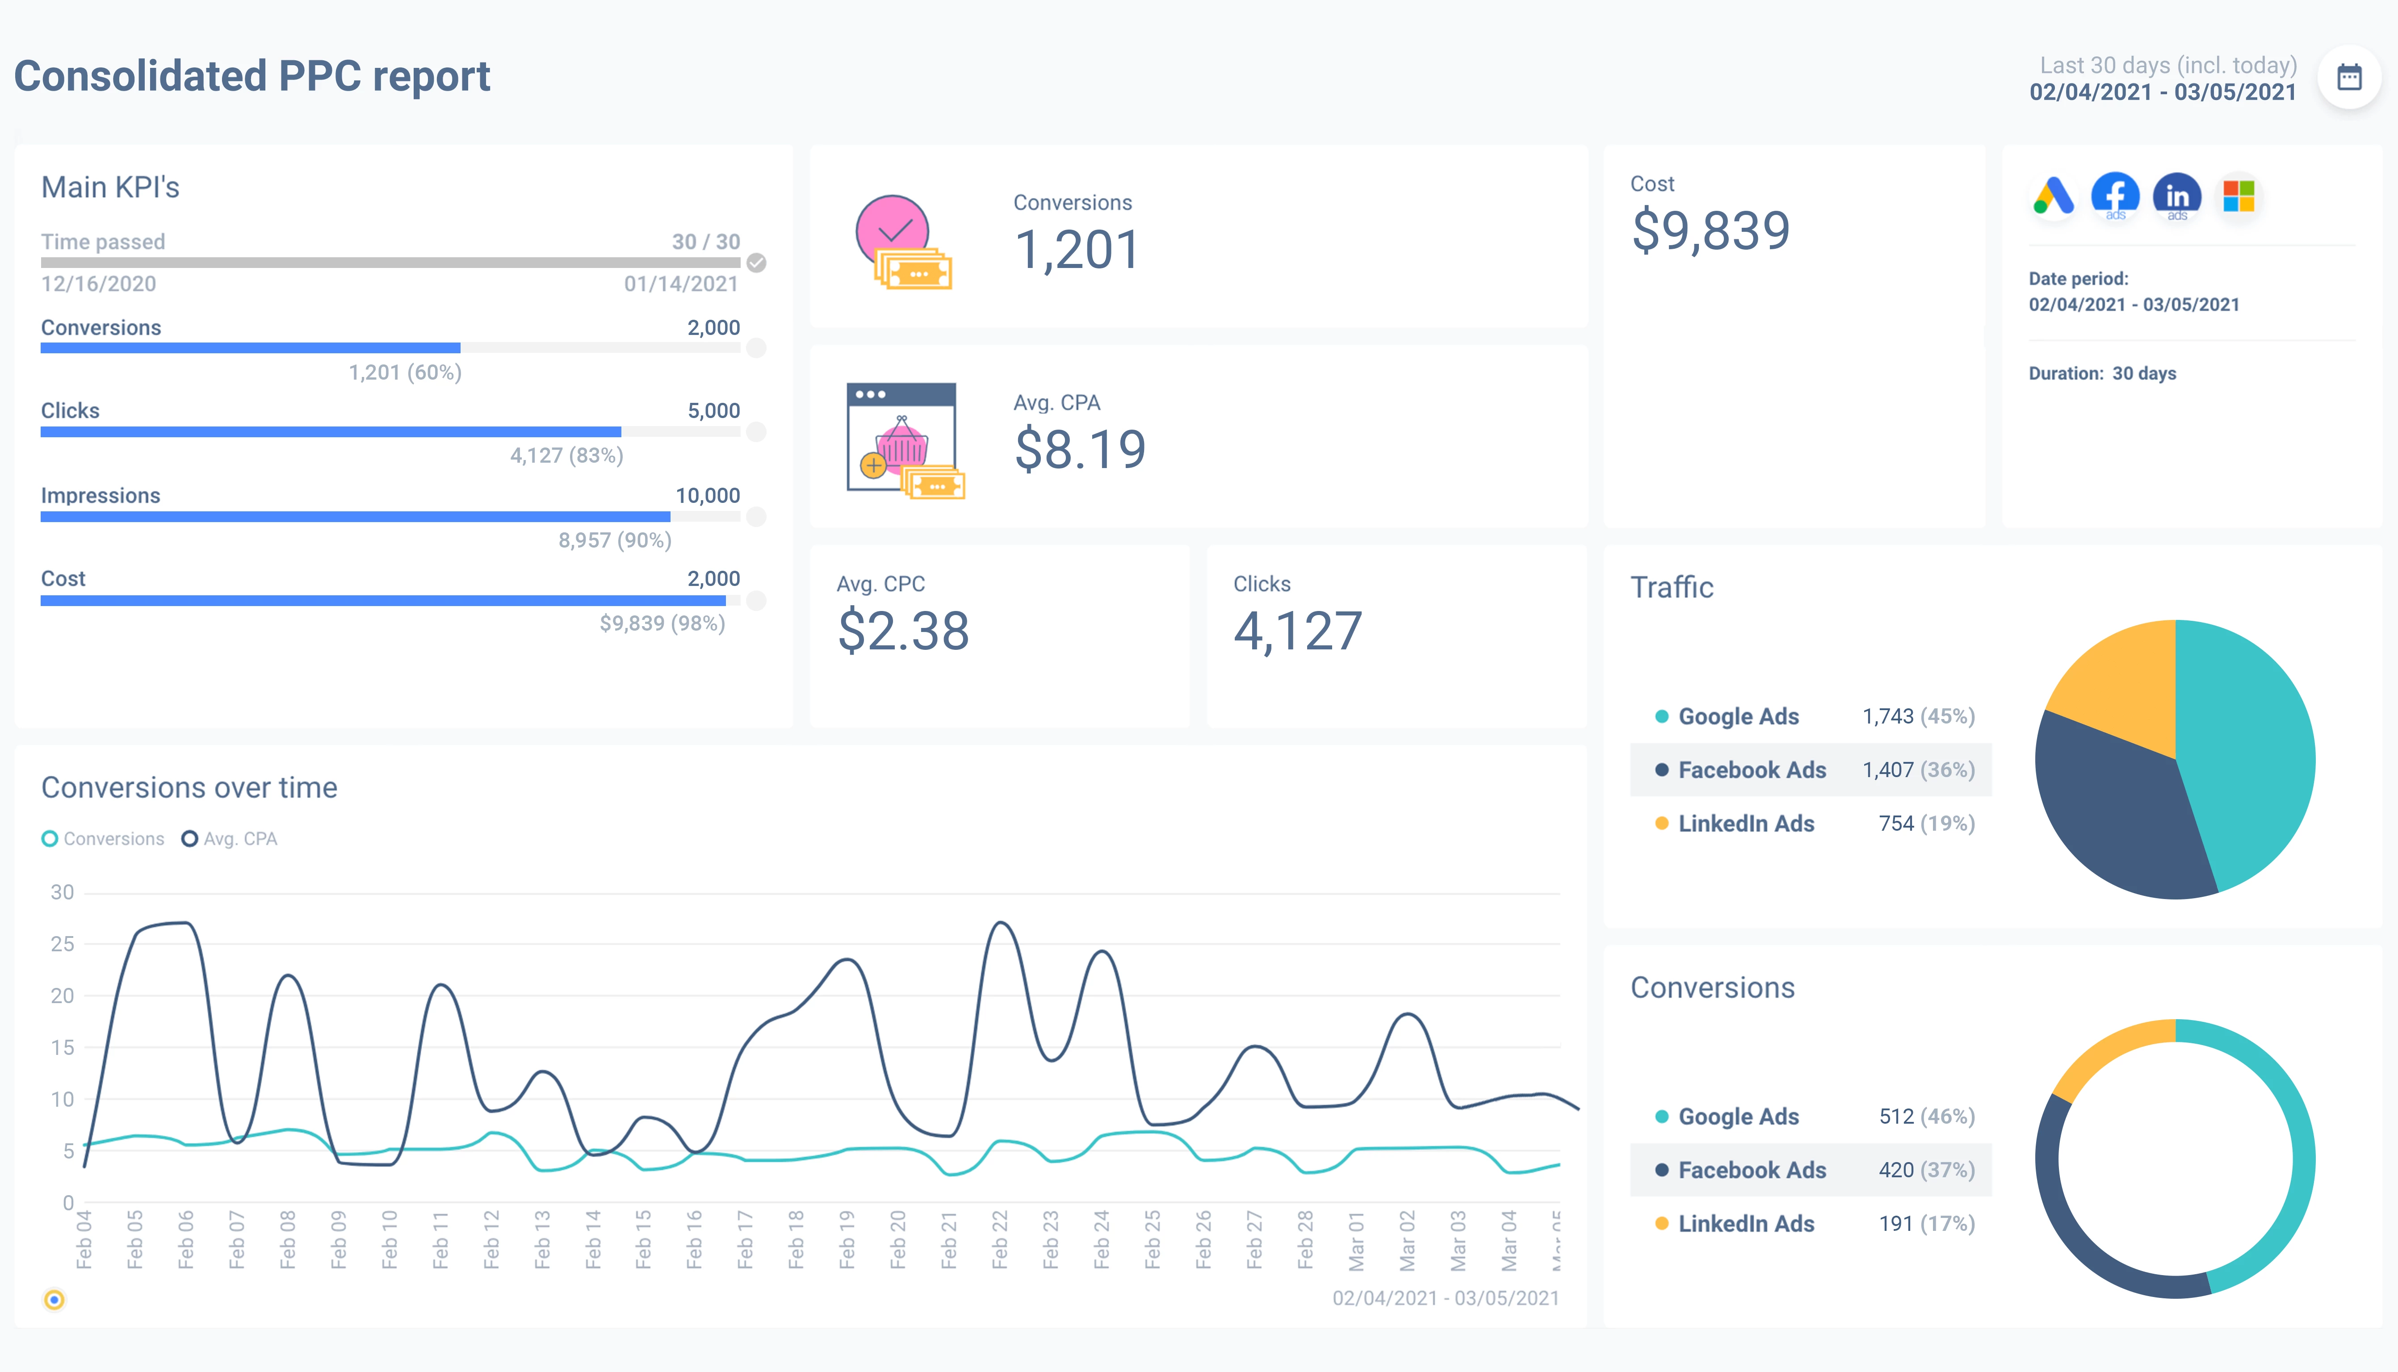Click the Feb 04 axis label
This screenshot has height=1372, width=2398.
tap(84, 1240)
